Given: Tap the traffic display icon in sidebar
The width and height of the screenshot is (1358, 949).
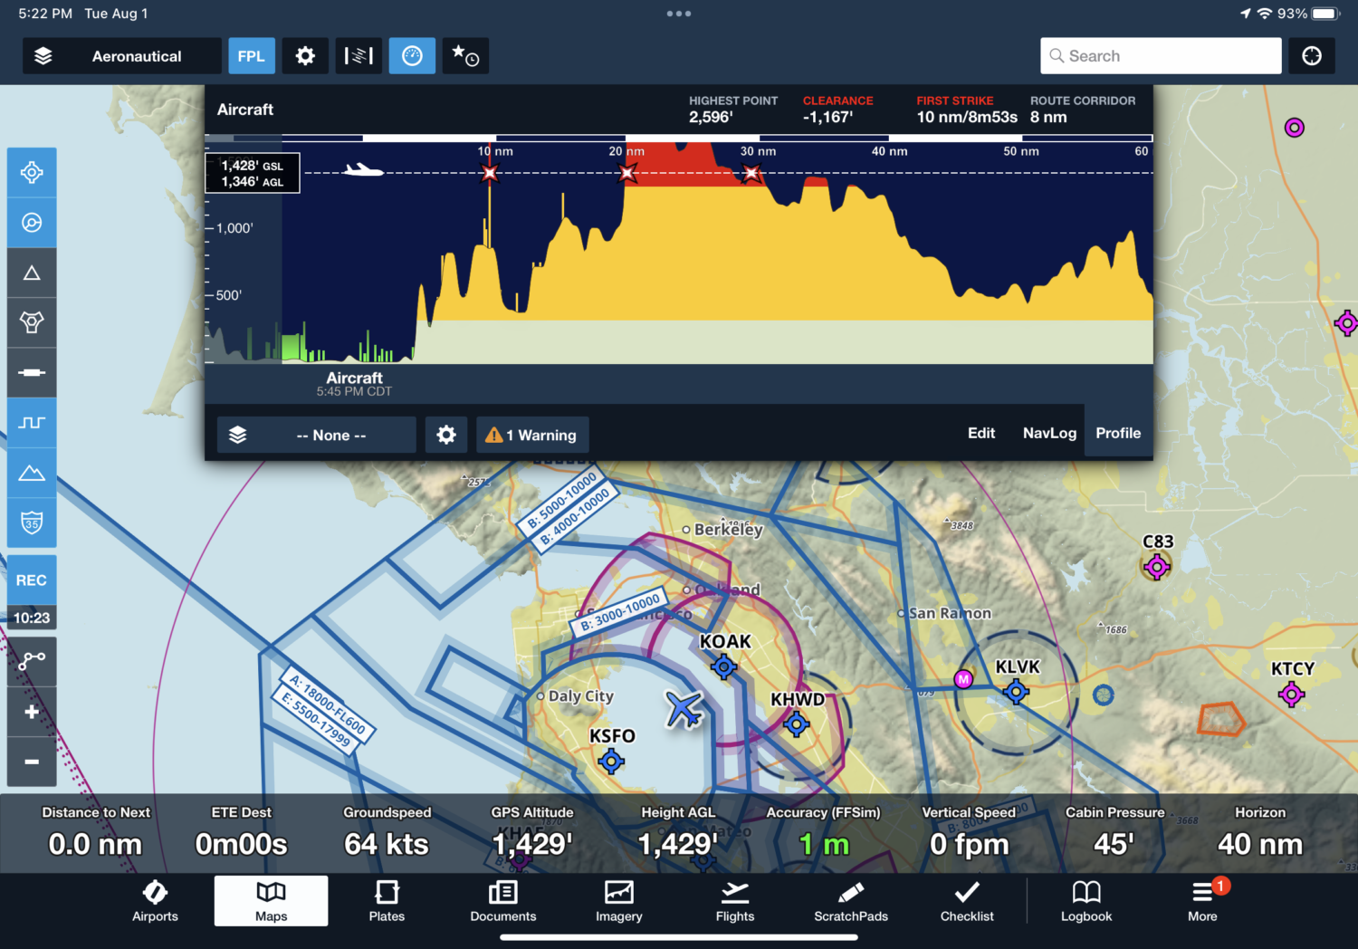Looking at the screenshot, I should tap(32, 222).
